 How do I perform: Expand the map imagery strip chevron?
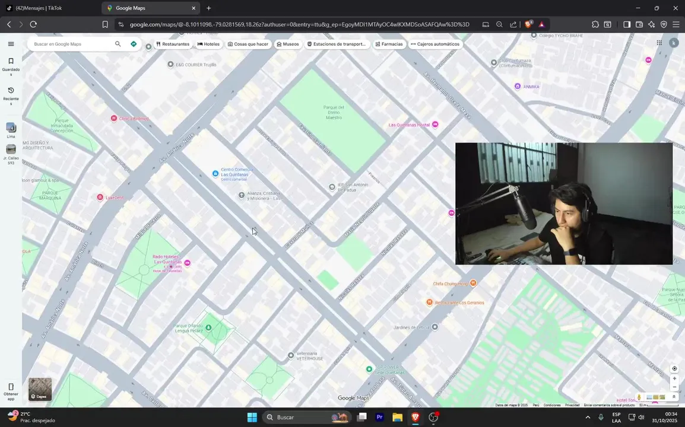(674, 397)
